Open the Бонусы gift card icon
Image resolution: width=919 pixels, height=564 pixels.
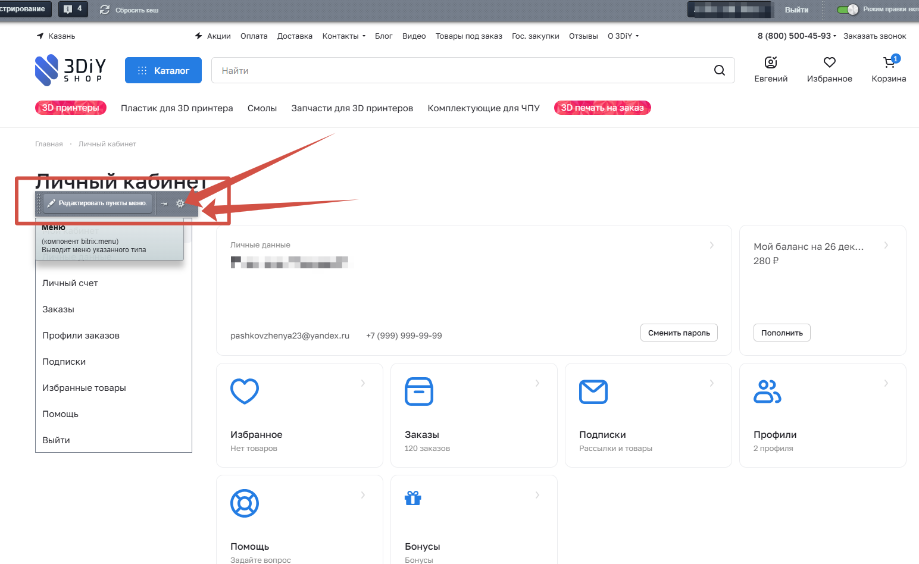click(413, 498)
